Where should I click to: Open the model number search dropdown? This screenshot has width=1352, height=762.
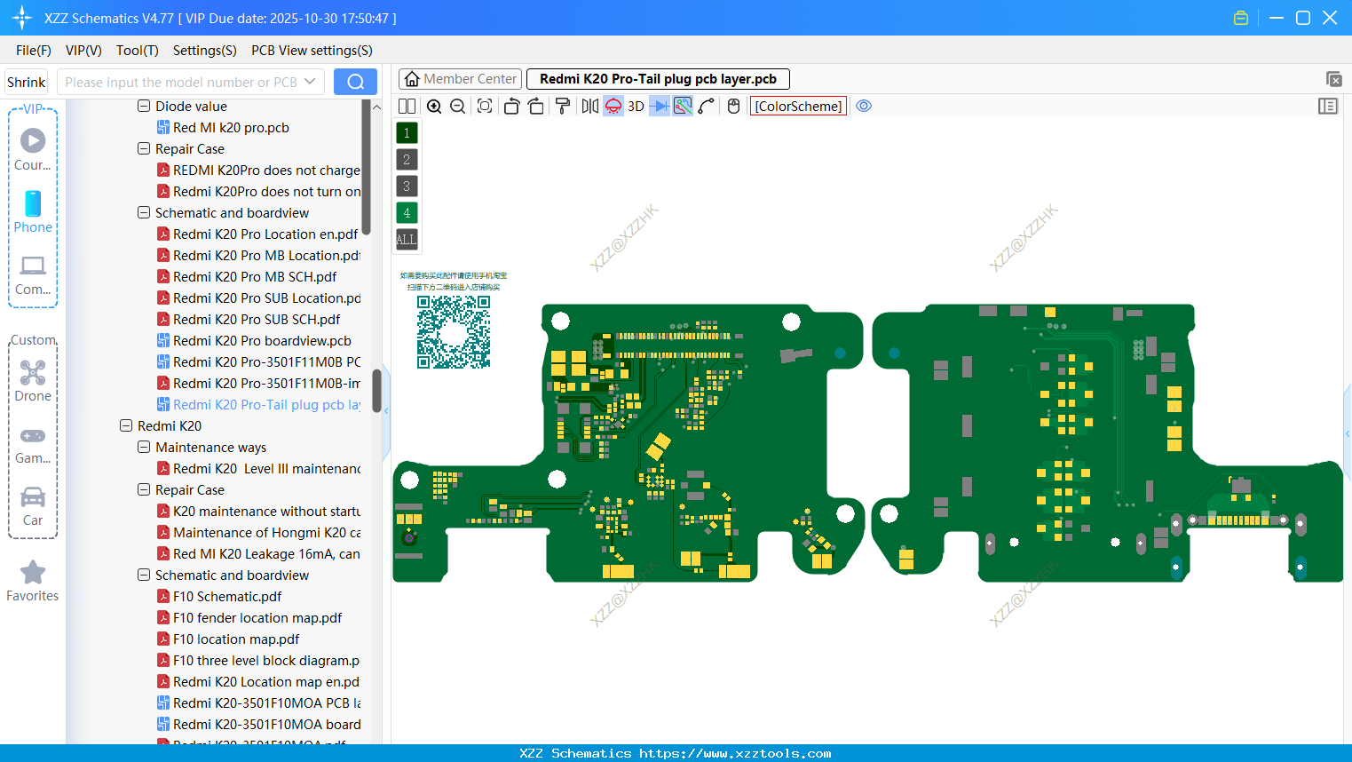point(311,81)
